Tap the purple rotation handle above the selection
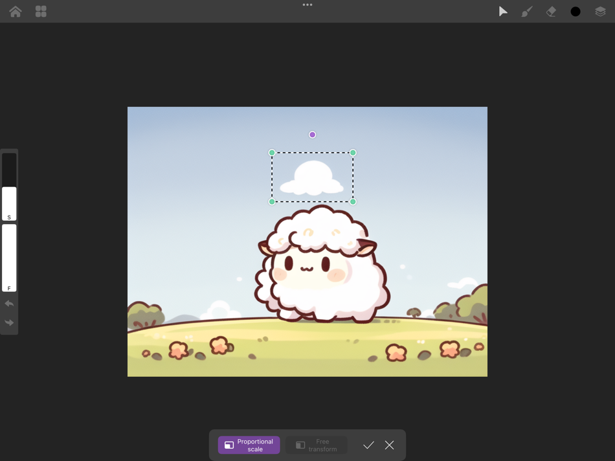This screenshot has width=615, height=461. tap(312, 135)
